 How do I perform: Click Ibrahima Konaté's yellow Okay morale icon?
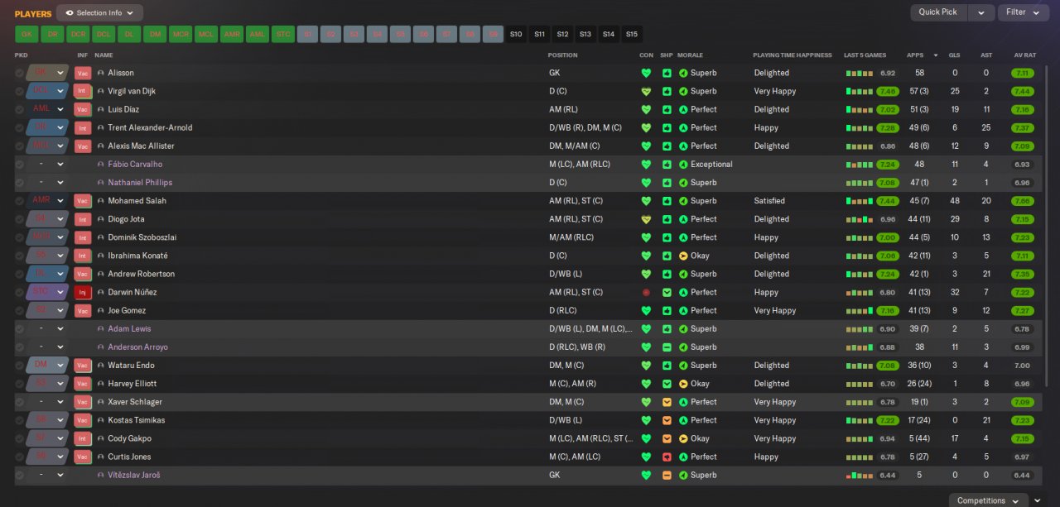[x=683, y=256]
